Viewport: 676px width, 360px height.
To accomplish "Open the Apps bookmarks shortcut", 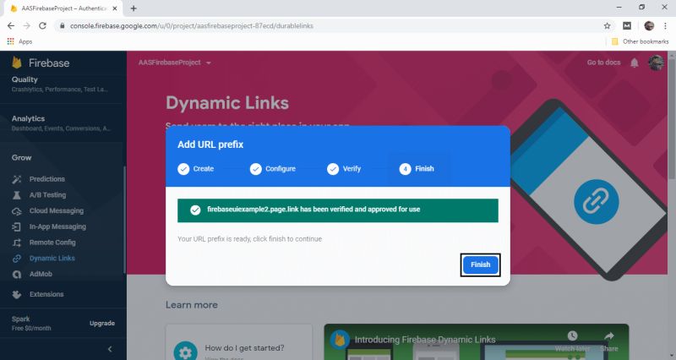I will point(19,41).
